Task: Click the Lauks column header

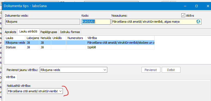Action: tap(15, 38)
